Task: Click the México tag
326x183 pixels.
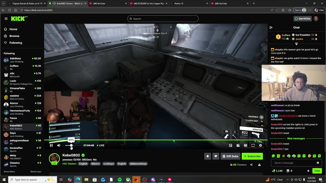Action: click(96, 164)
